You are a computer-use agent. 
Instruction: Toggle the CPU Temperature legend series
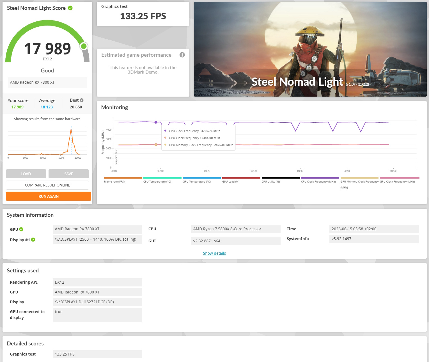tap(162, 180)
